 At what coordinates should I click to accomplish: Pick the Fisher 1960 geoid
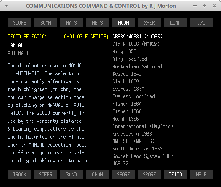click(x=127, y=104)
